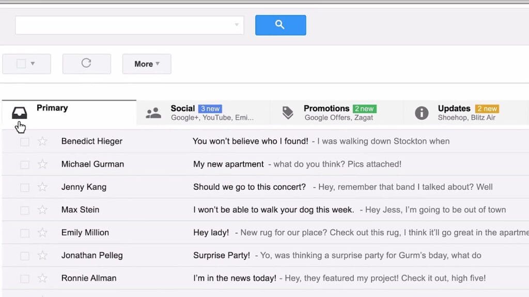The width and height of the screenshot is (529, 297).
Task: Click the search magnifying glass icon
Action: 280,25
